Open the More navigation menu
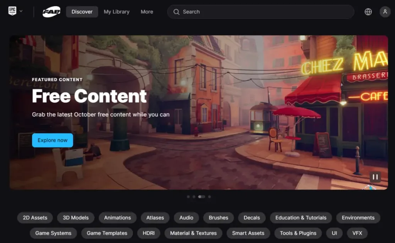Image resolution: width=395 pixels, height=243 pixels. point(147,12)
